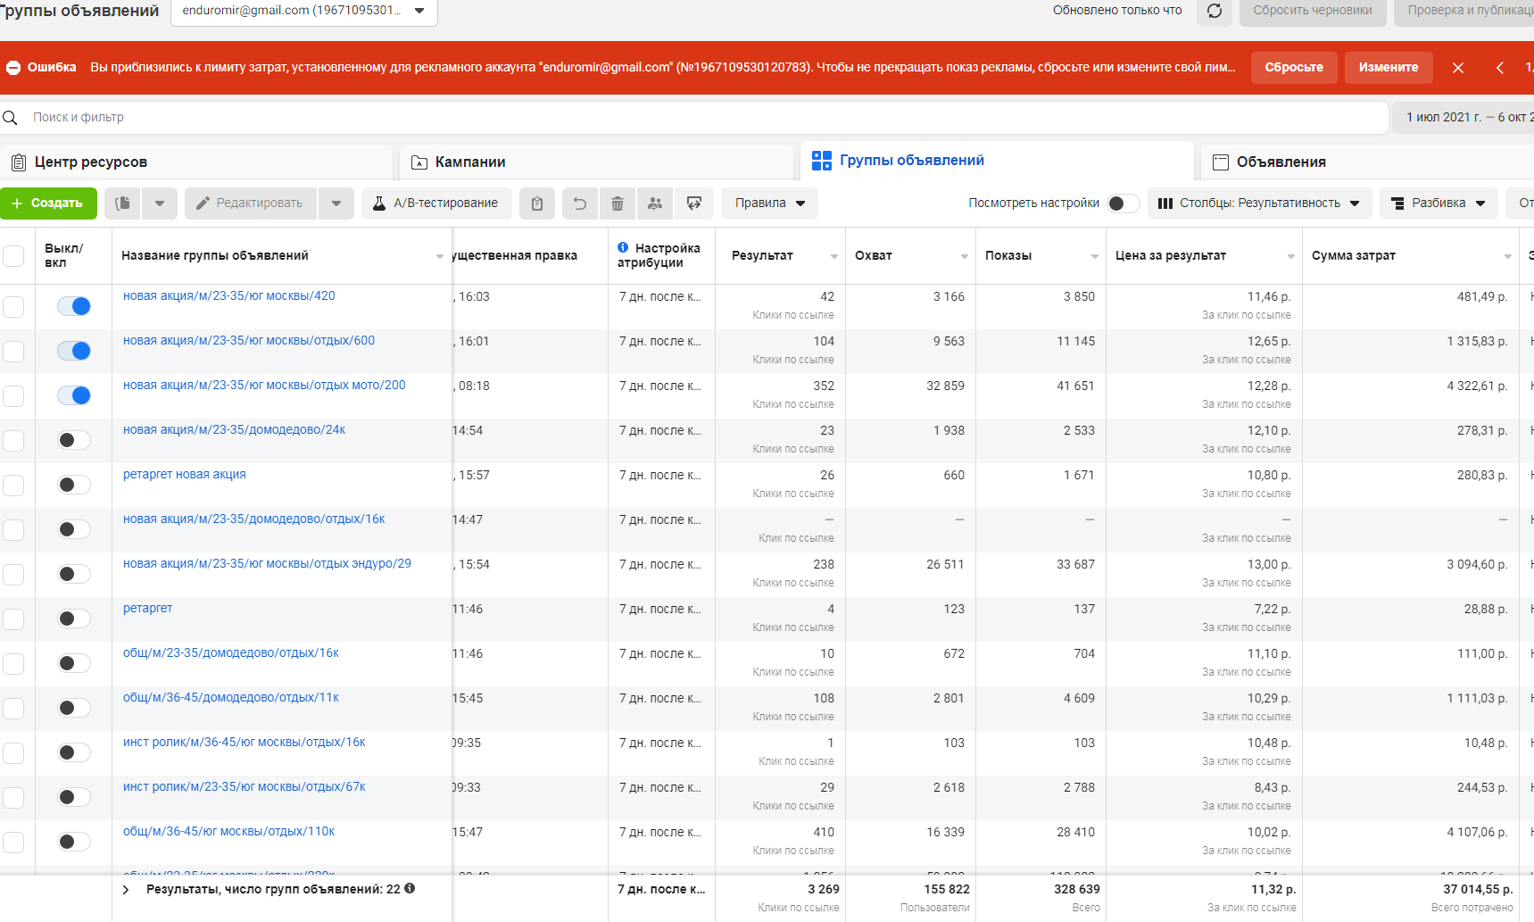Click spend value 4 322,61 р.
The image size is (1534, 922).
click(1477, 386)
